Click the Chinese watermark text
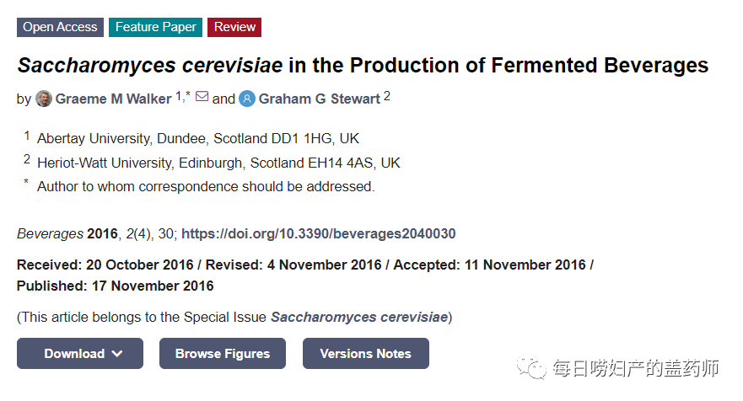This screenshot has height=401, width=743. pos(635,369)
